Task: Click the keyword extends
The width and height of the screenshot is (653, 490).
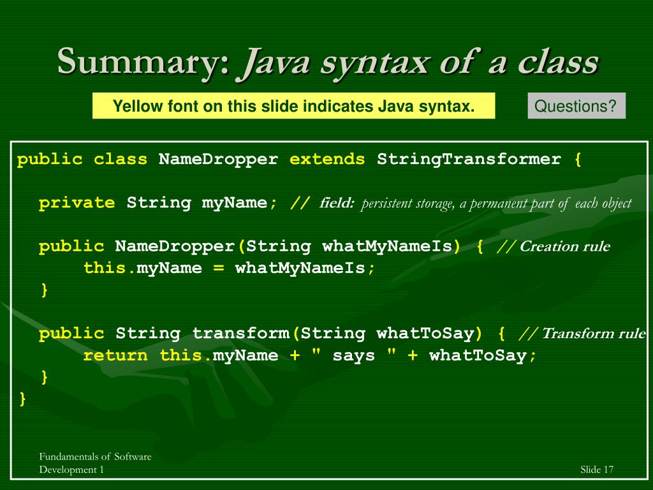Action: (327, 159)
